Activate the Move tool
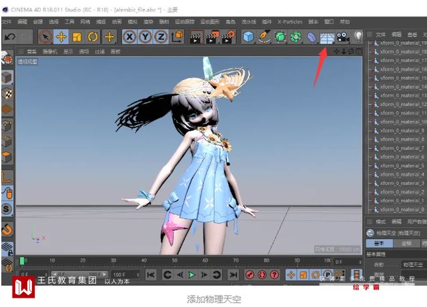This screenshot has width=427, height=307. 61,37
